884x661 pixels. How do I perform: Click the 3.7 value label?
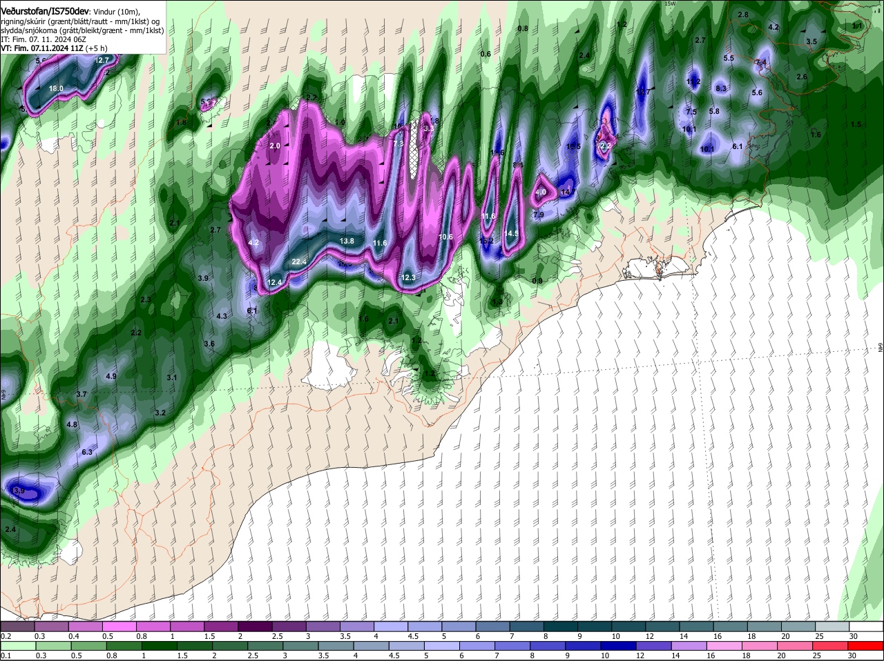tap(81, 394)
